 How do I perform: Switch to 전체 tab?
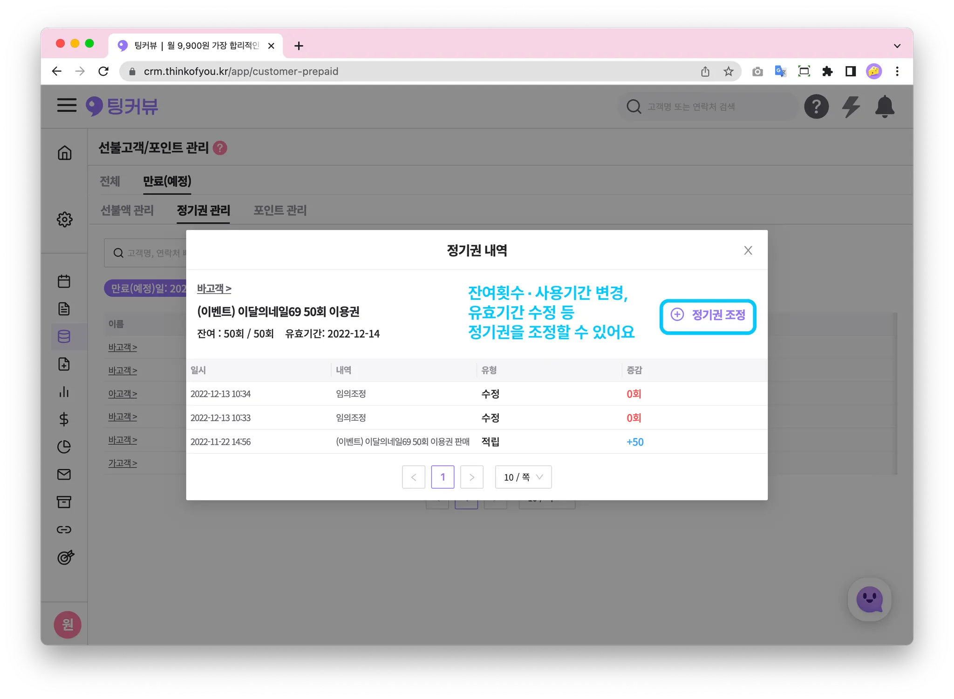pyautogui.click(x=110, y=181)
